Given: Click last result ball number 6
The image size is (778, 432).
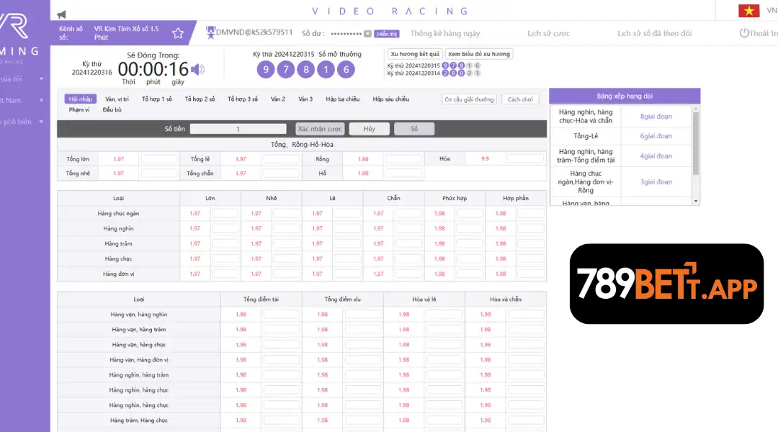Looking at the screenshot, I should pyautogui.click(x=346, y=69).
